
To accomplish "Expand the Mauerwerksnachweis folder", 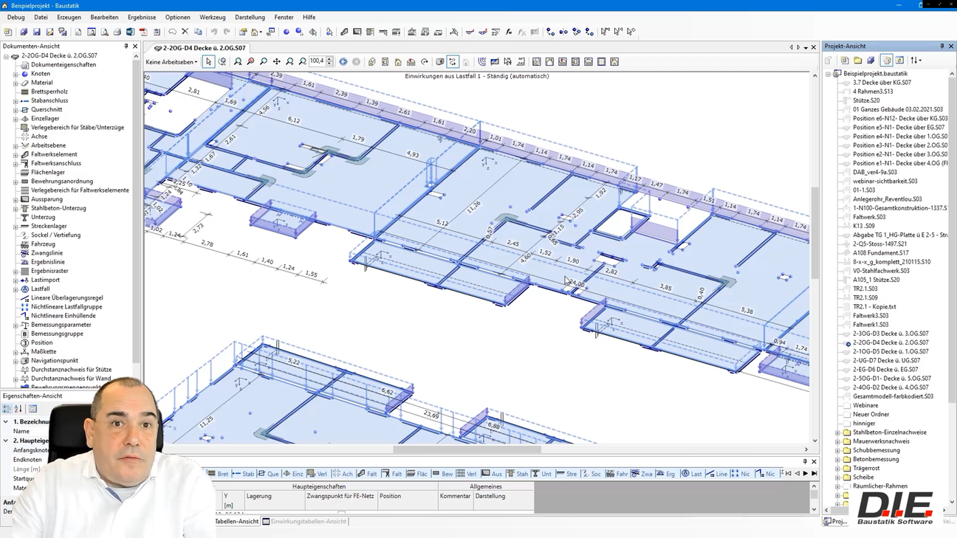I will (838, 441).
